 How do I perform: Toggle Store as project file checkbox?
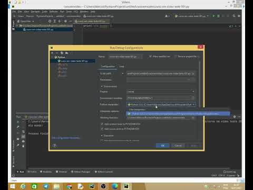tap(175, 56)
